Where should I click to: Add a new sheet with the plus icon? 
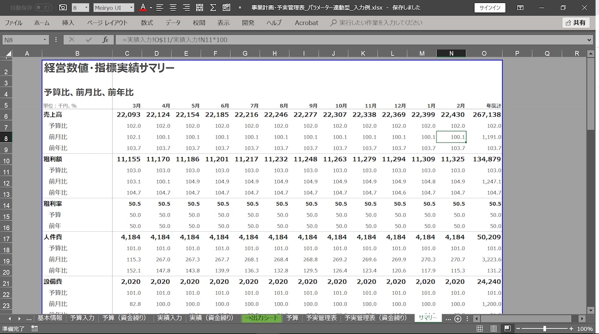458,319
